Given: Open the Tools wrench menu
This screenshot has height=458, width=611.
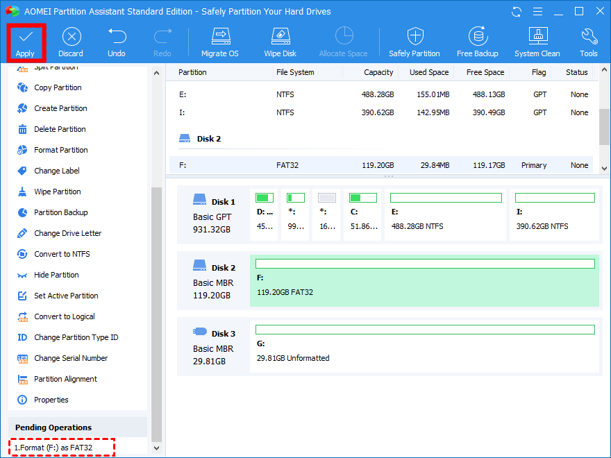Looking at the screenshot, I should click(x=588, y=42).
